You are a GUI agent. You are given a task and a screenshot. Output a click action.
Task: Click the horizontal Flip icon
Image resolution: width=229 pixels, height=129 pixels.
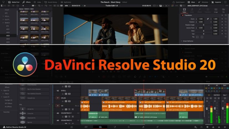[197, 37]
